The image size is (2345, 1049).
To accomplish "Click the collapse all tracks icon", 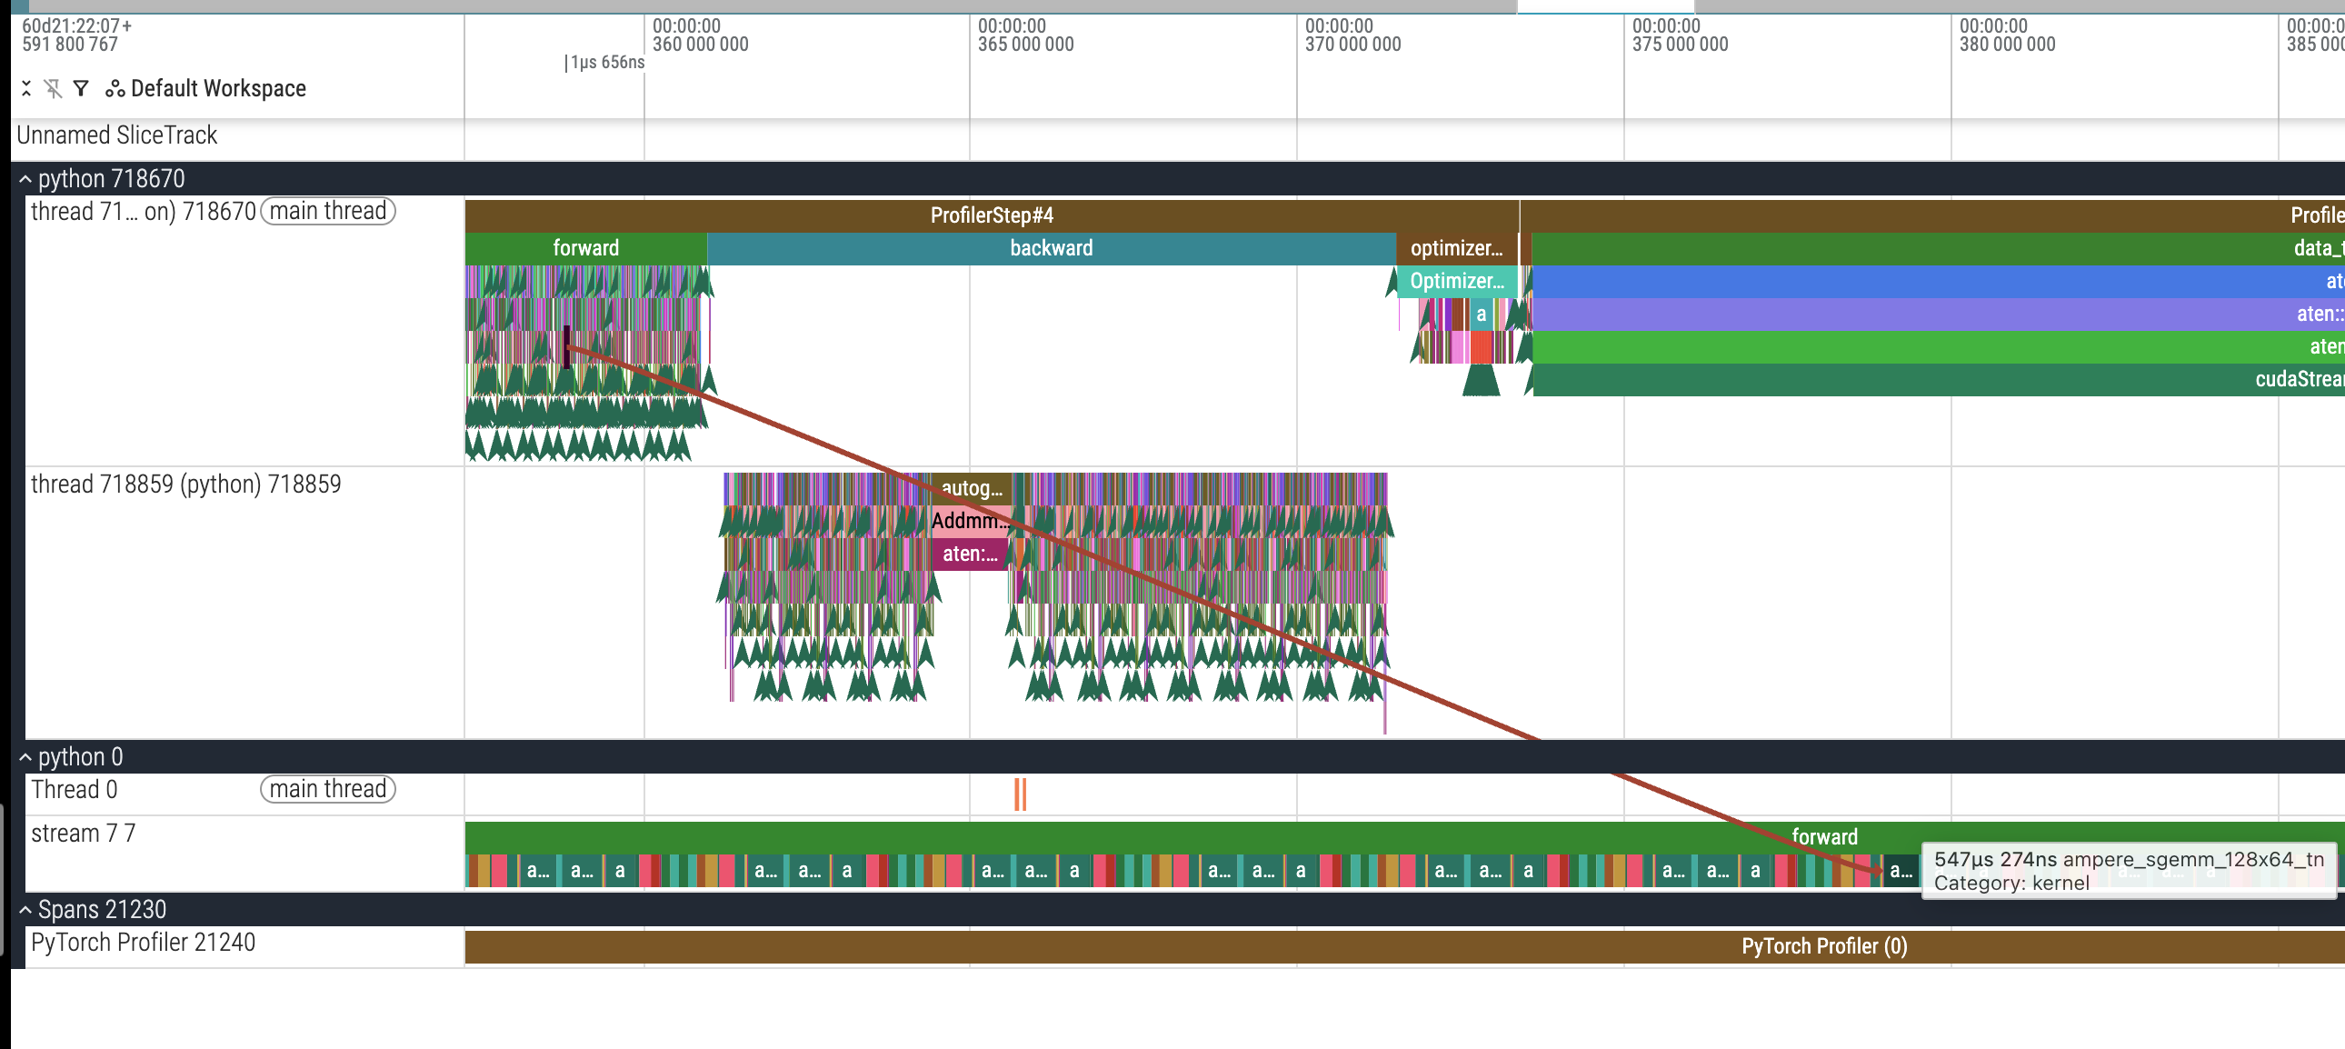I will pos(26,88).
